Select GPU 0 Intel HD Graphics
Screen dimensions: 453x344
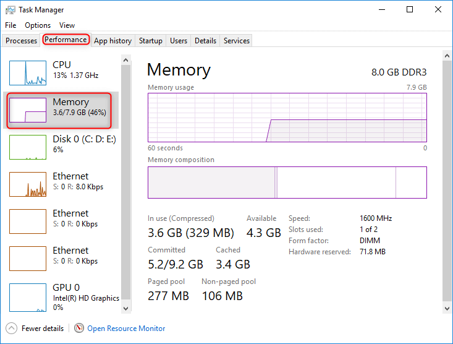pos(28,296)
